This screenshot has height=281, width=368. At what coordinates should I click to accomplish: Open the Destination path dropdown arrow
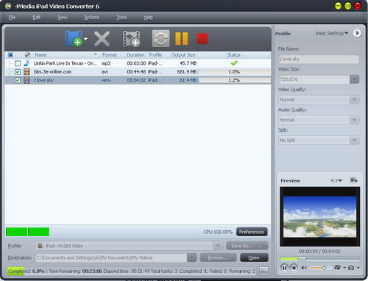(191, 257)
